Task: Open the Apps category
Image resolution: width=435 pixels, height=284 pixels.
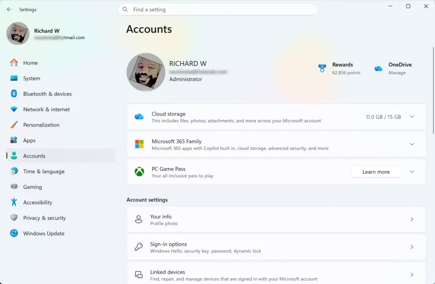Action: [60, 141]
